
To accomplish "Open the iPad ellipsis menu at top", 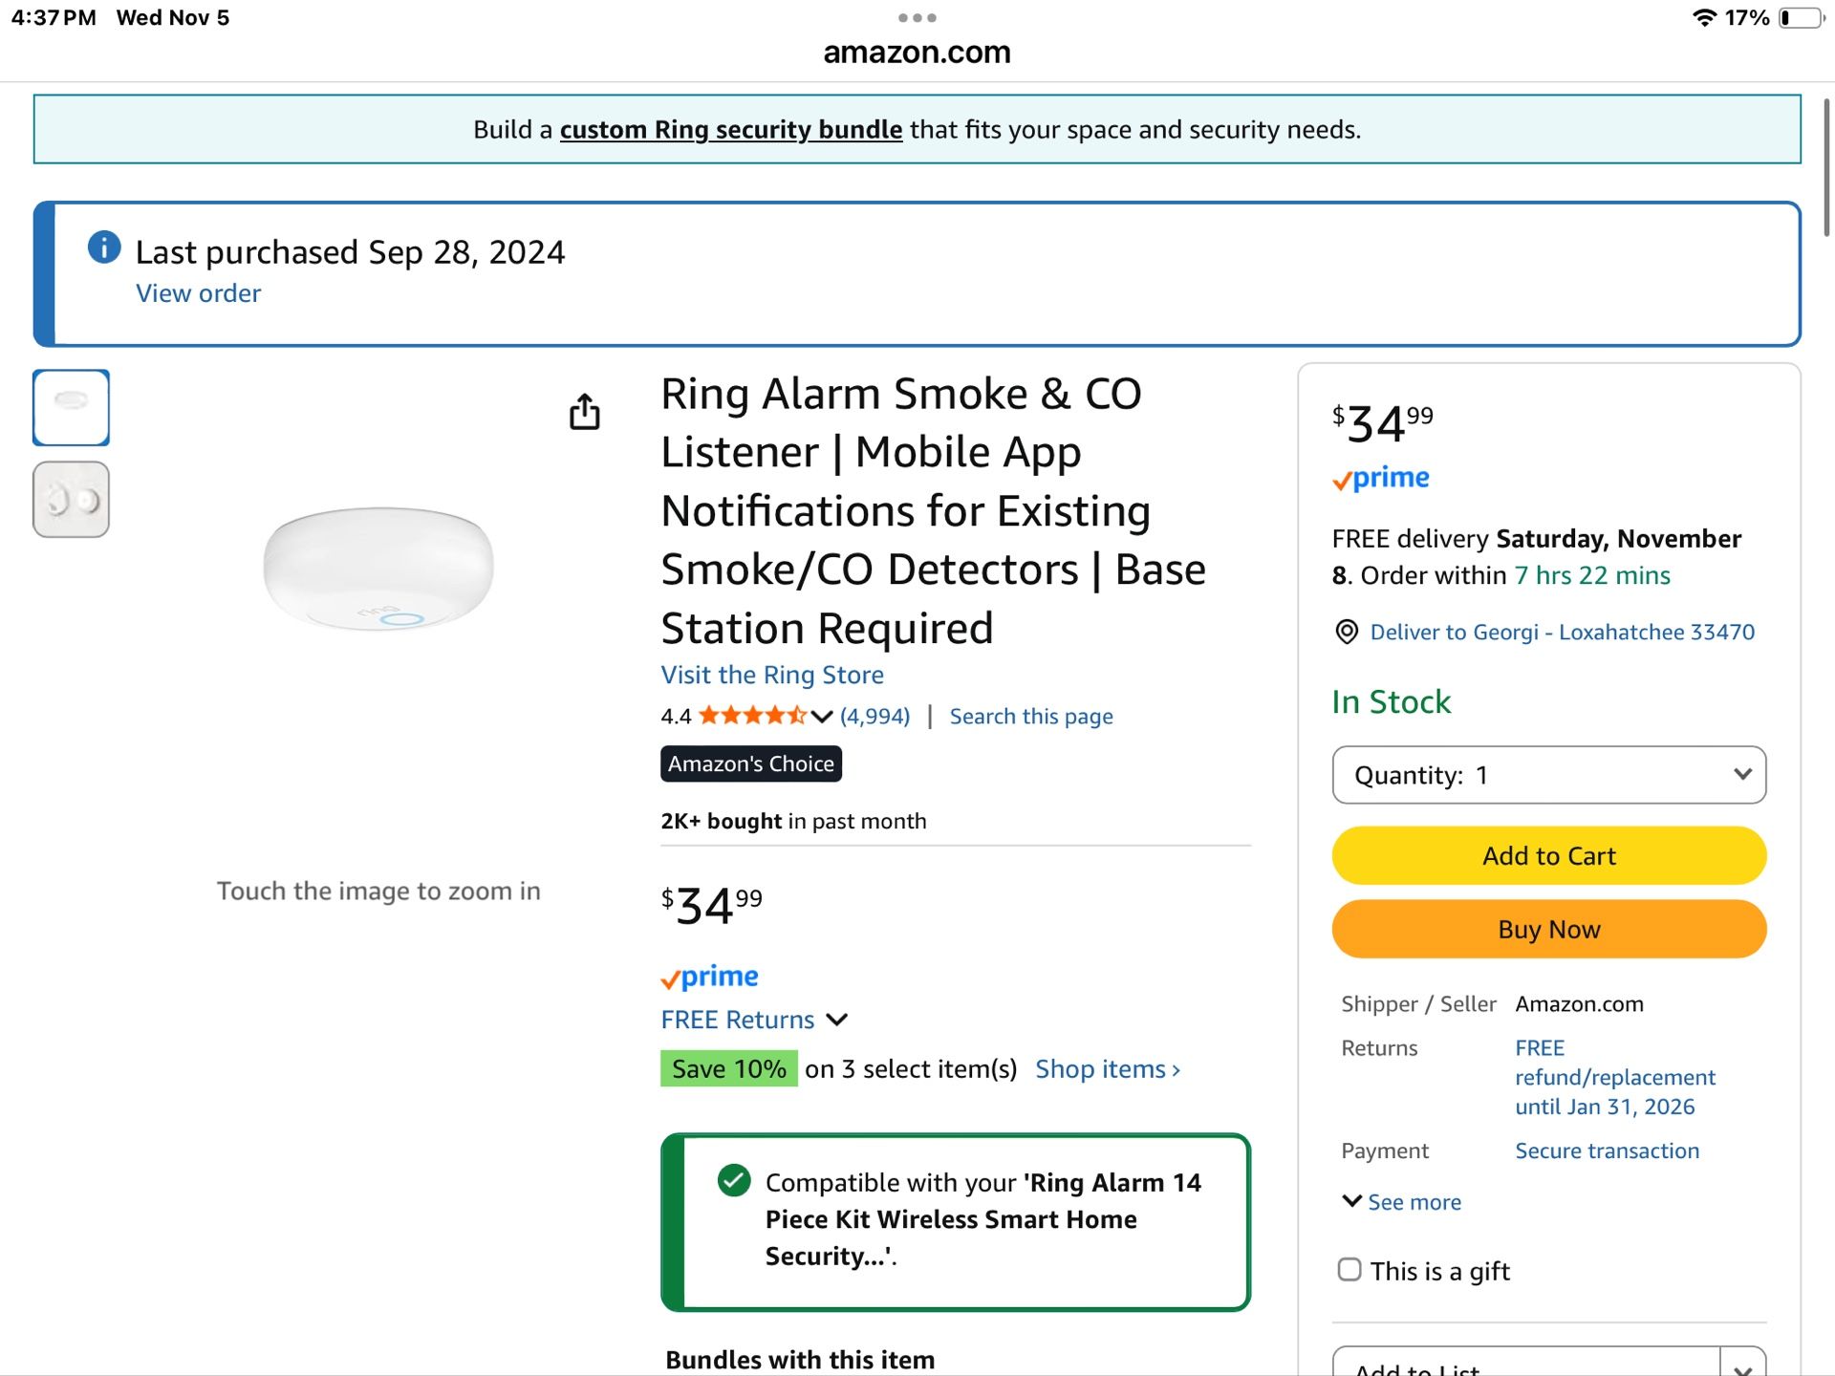I will [917, 16].
